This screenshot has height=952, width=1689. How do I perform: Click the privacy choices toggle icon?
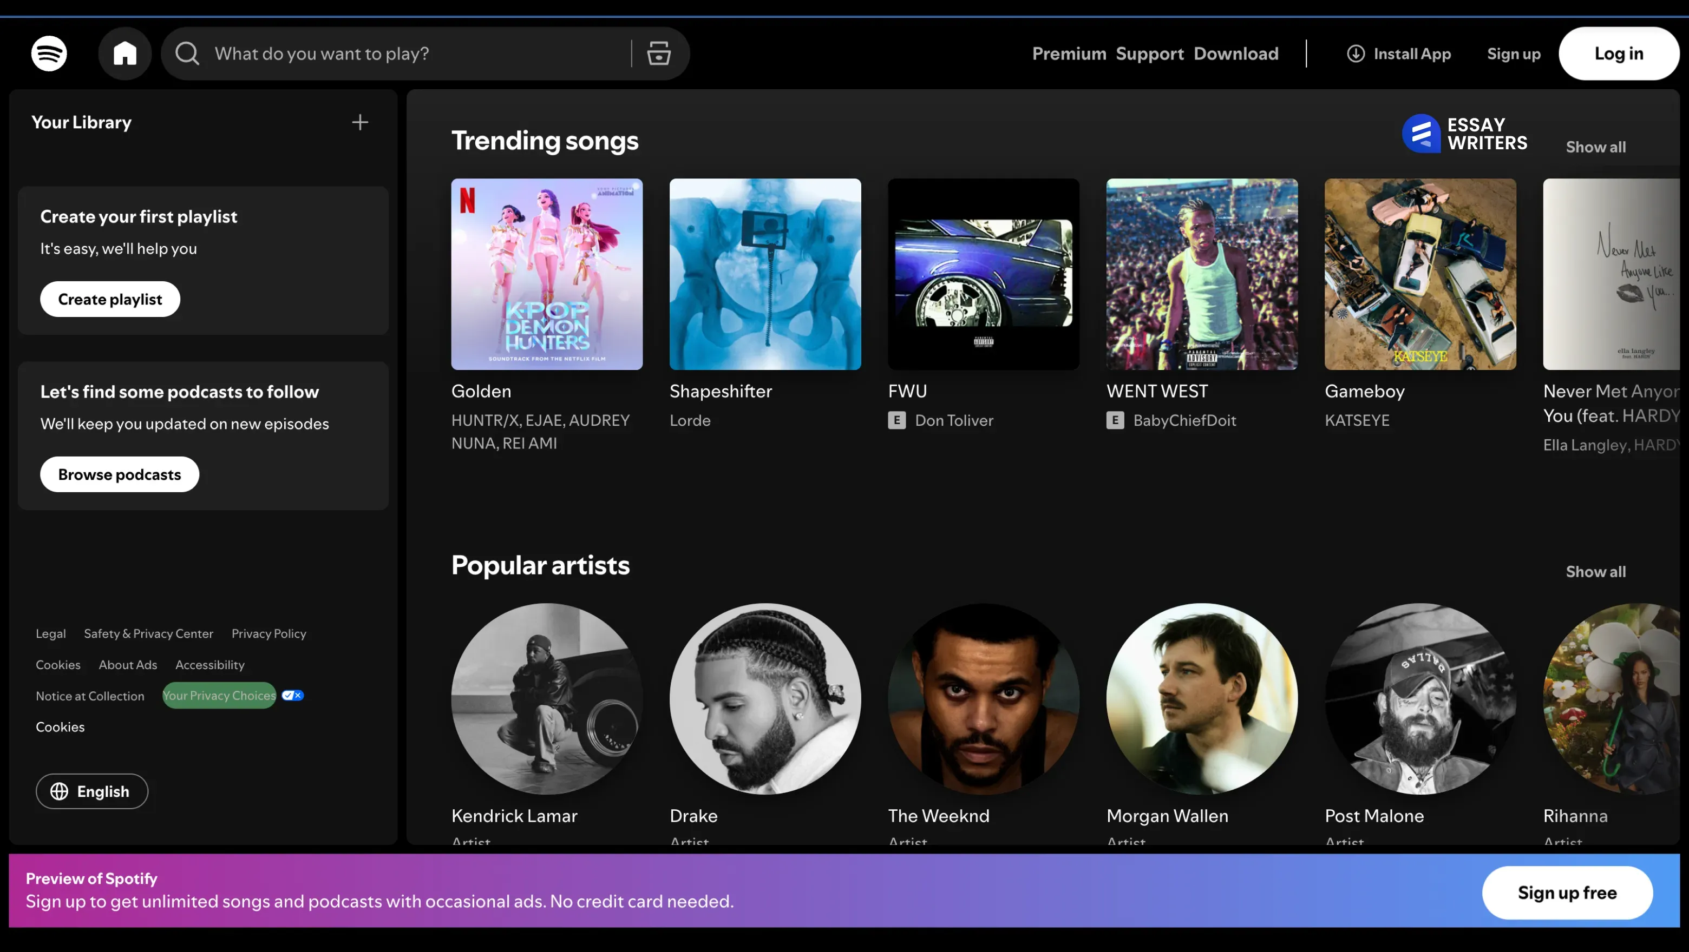292,695
